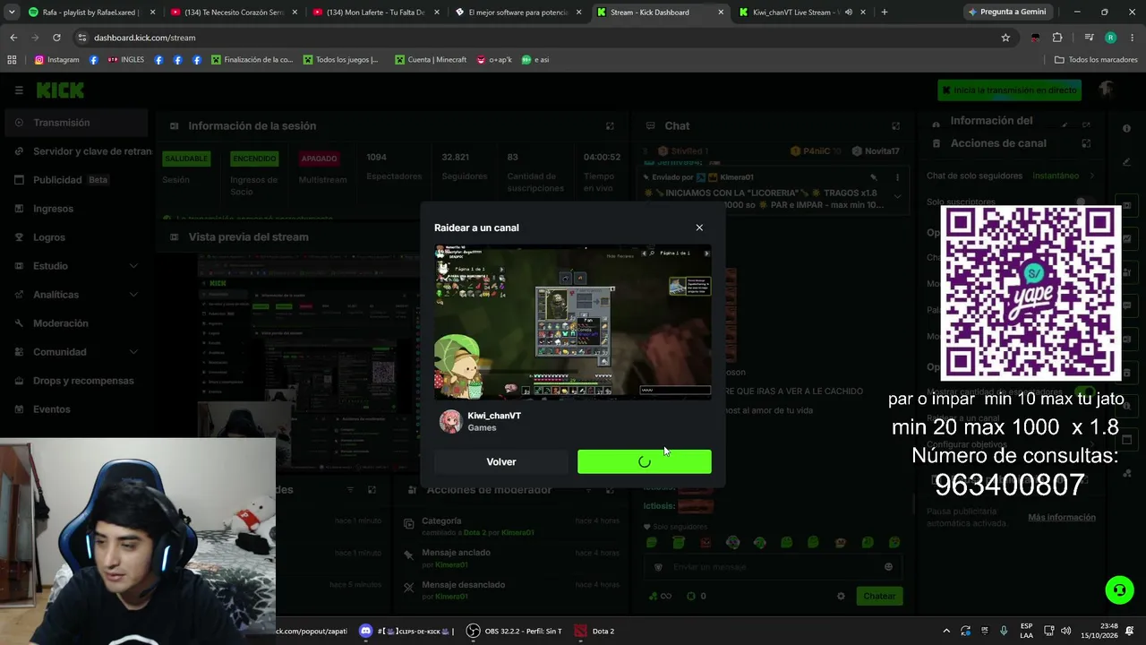Image resolution: width=1146 pixels, height=645 pixels.
Task: Open Ingresos in the sidebar
Action: tap(75, 209)
